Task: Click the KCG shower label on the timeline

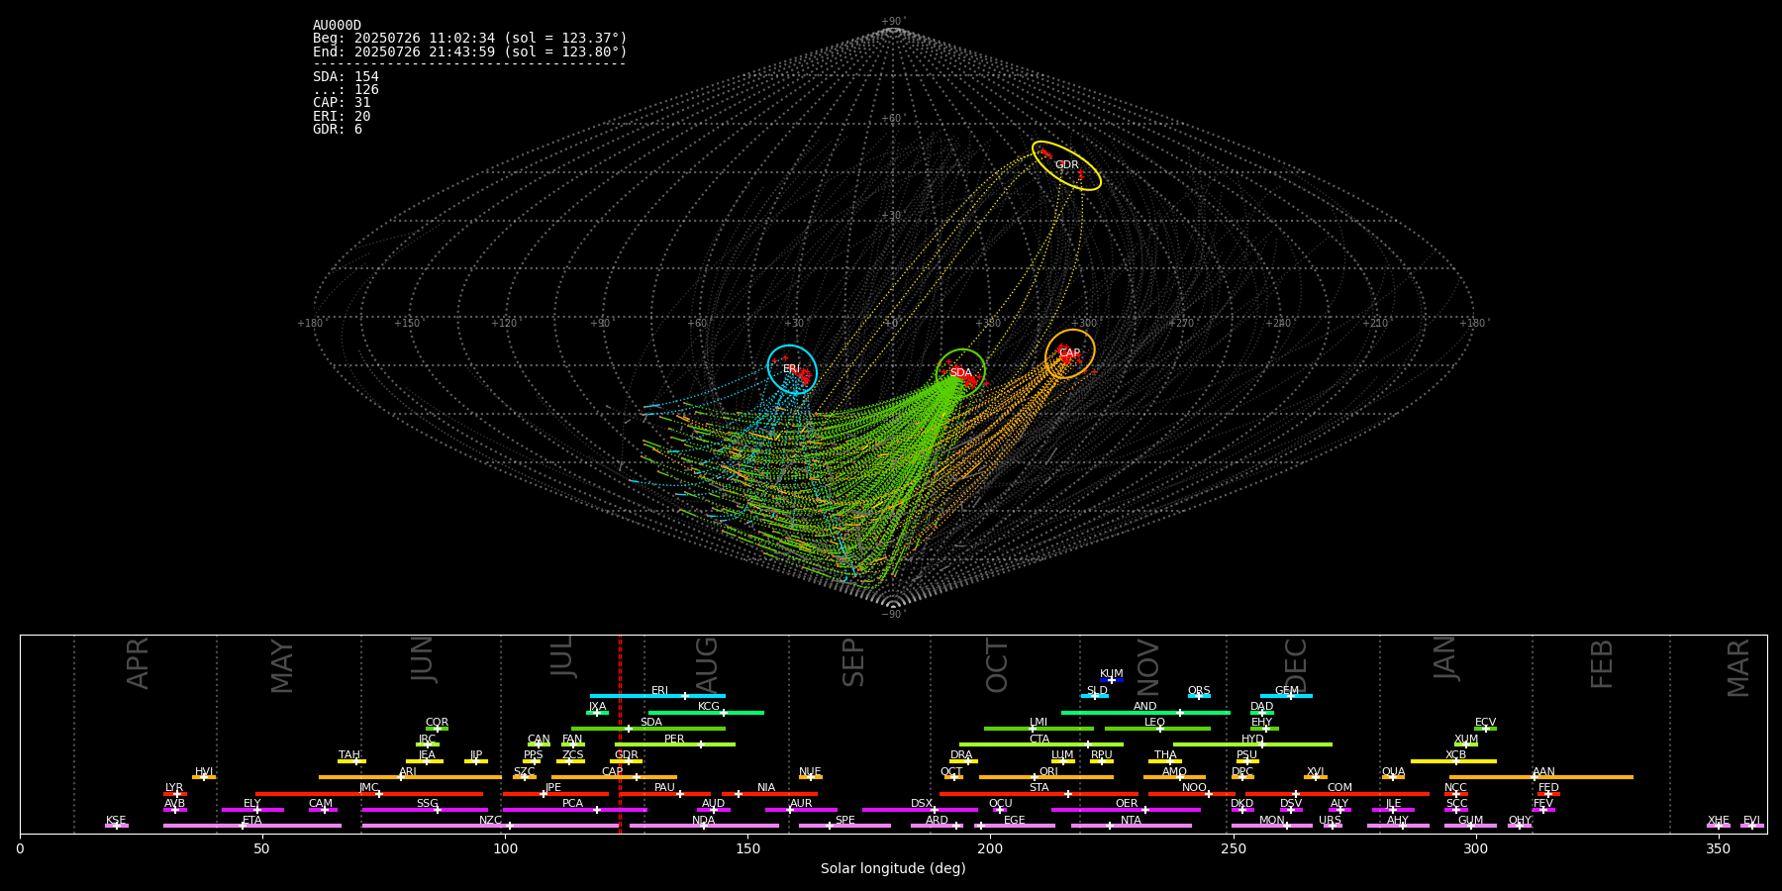Action: [x=709, y=707]
